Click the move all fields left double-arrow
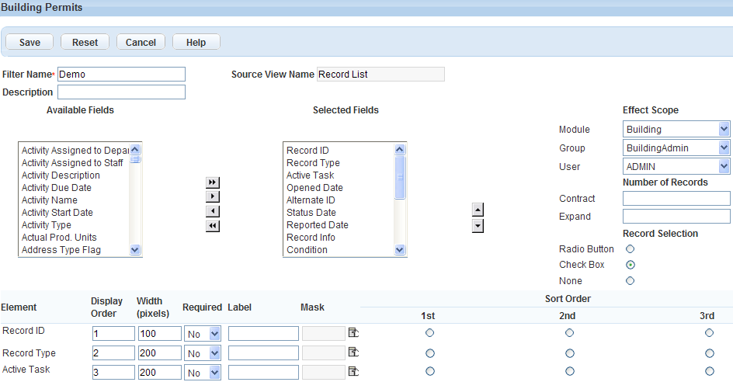Image resolution: width=733 pixels, height=382 pixels. coord(213,226)
